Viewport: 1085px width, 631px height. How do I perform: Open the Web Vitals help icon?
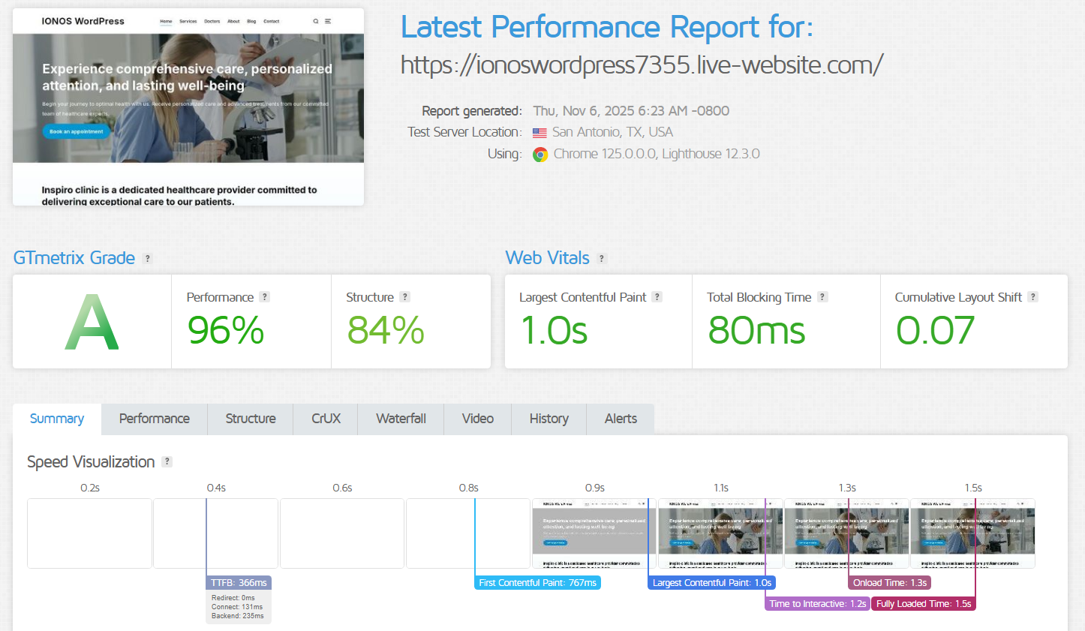pos(602,258)
